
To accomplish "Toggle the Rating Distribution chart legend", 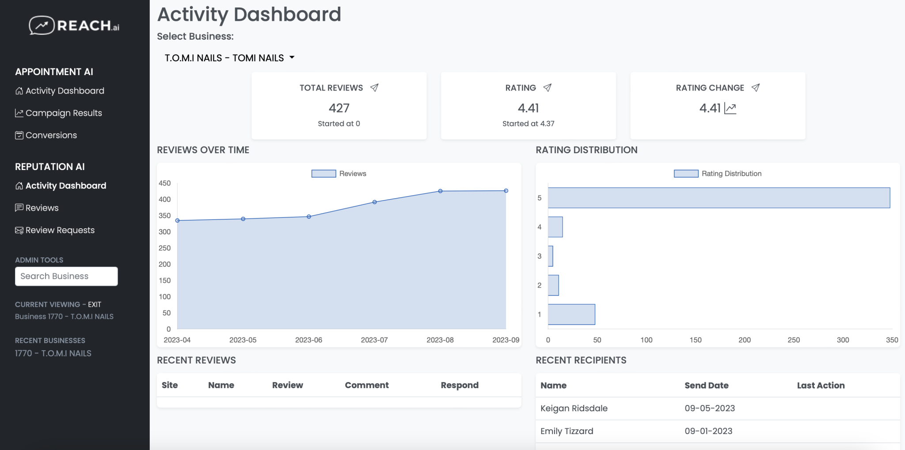I will 718,173.
